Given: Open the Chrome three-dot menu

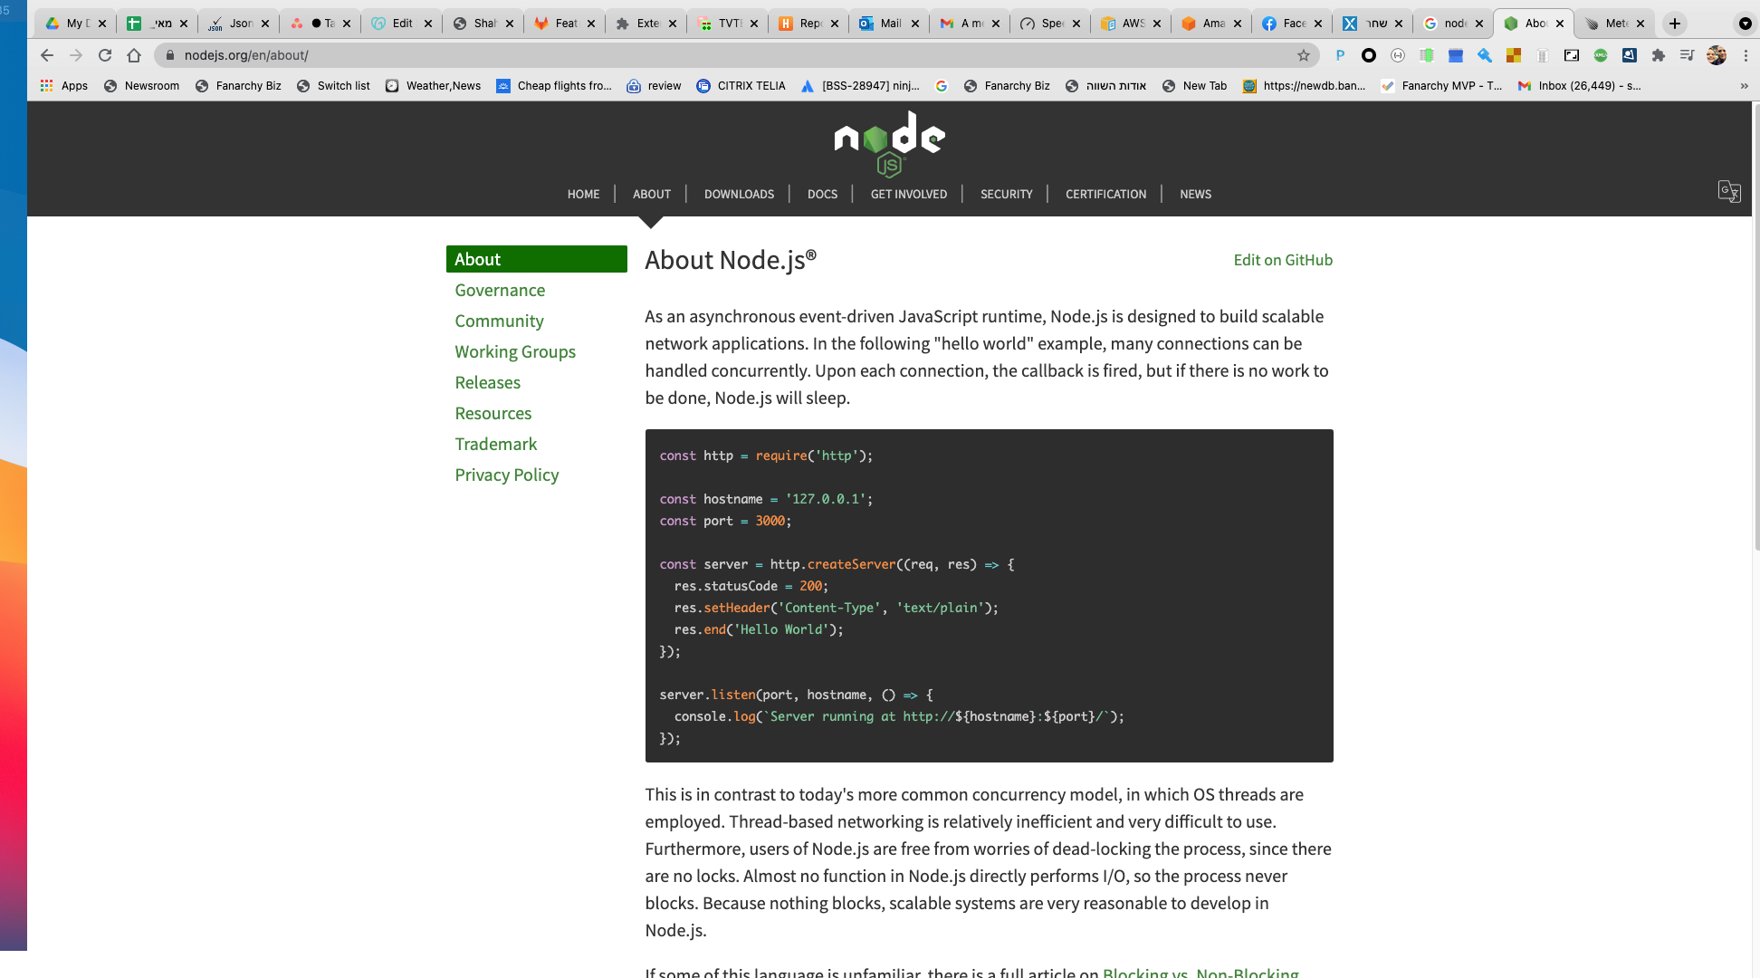Looking at the screenshot, I should click(1746, 55).
